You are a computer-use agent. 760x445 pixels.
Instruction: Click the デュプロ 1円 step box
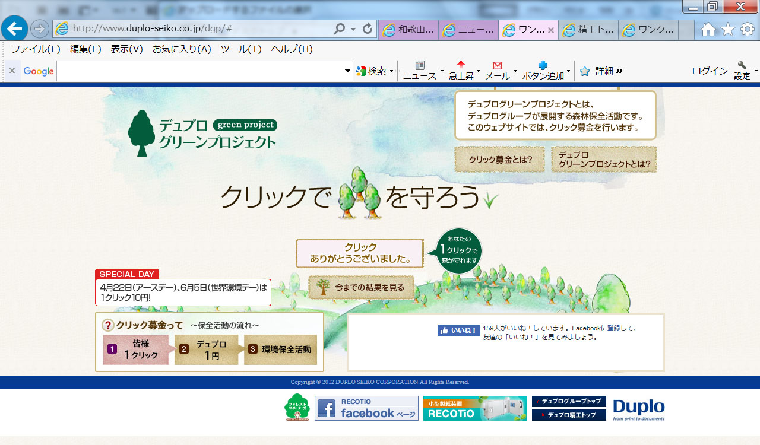click(x=207, y=350)
